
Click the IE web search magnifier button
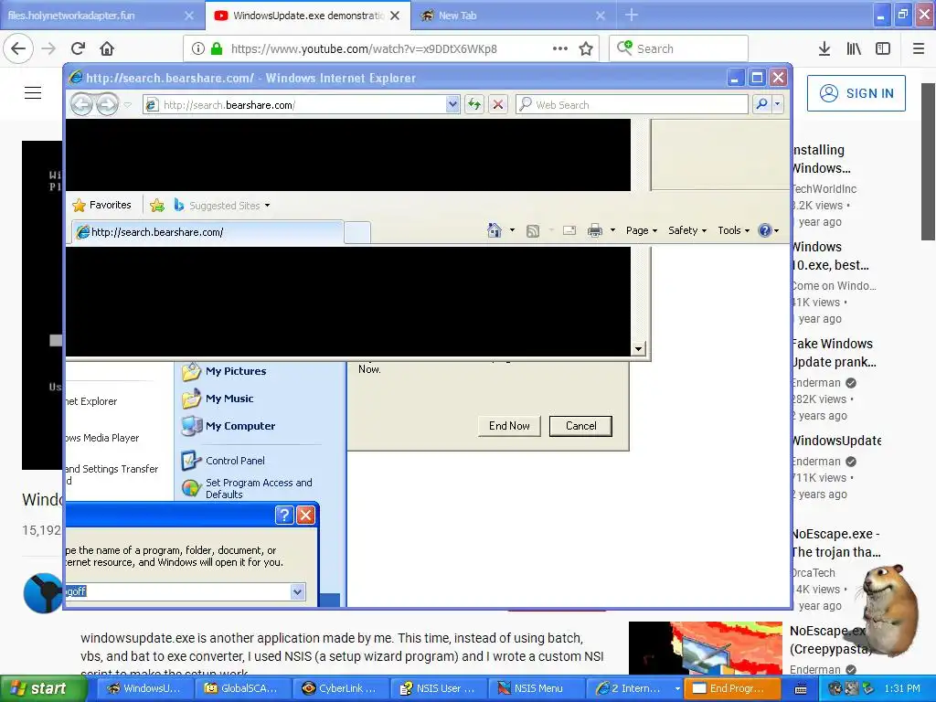click(761, 104)
